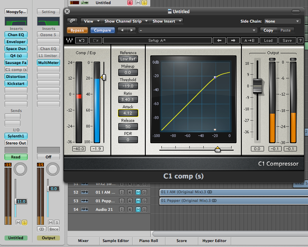Click track icon of track 53

tap(85, 201)
